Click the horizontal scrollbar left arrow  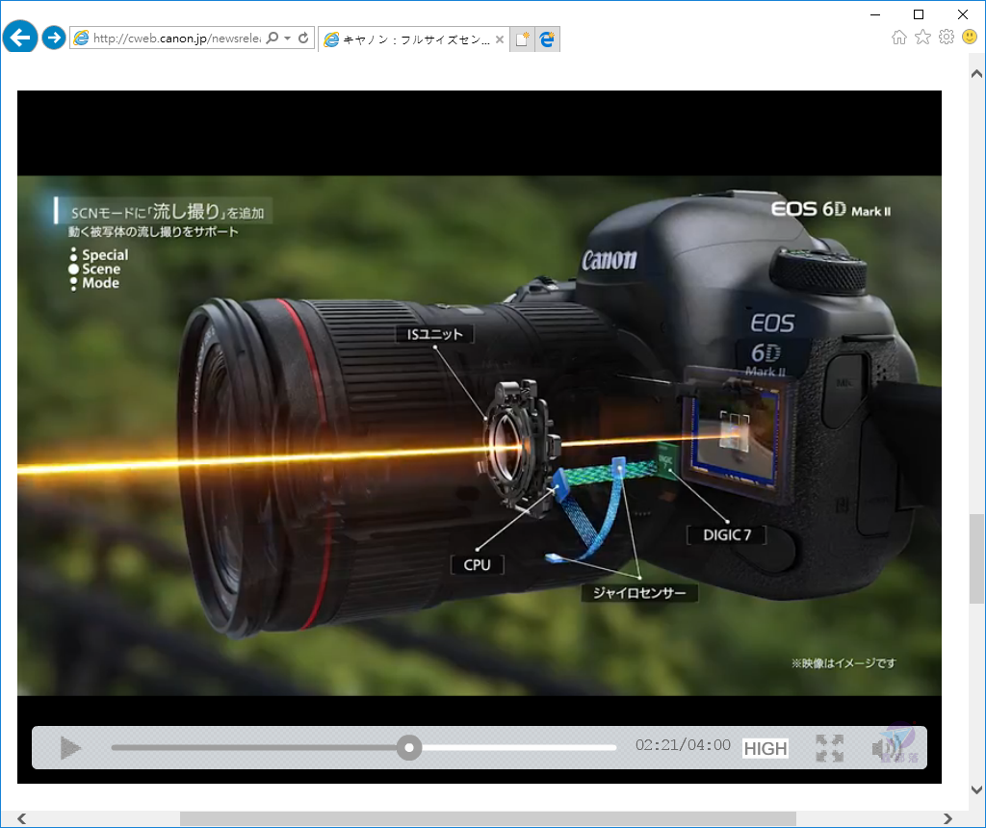click(22, 818)
